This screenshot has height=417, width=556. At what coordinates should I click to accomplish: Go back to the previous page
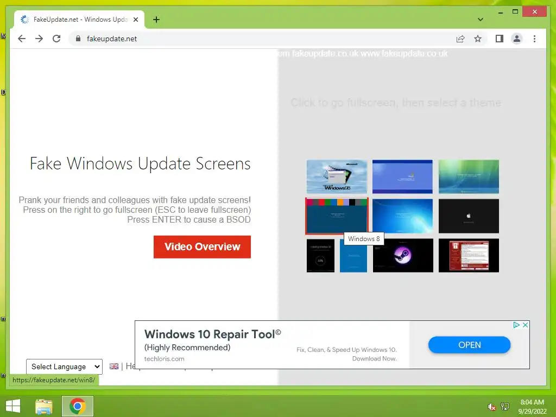(x=22, y=39)
